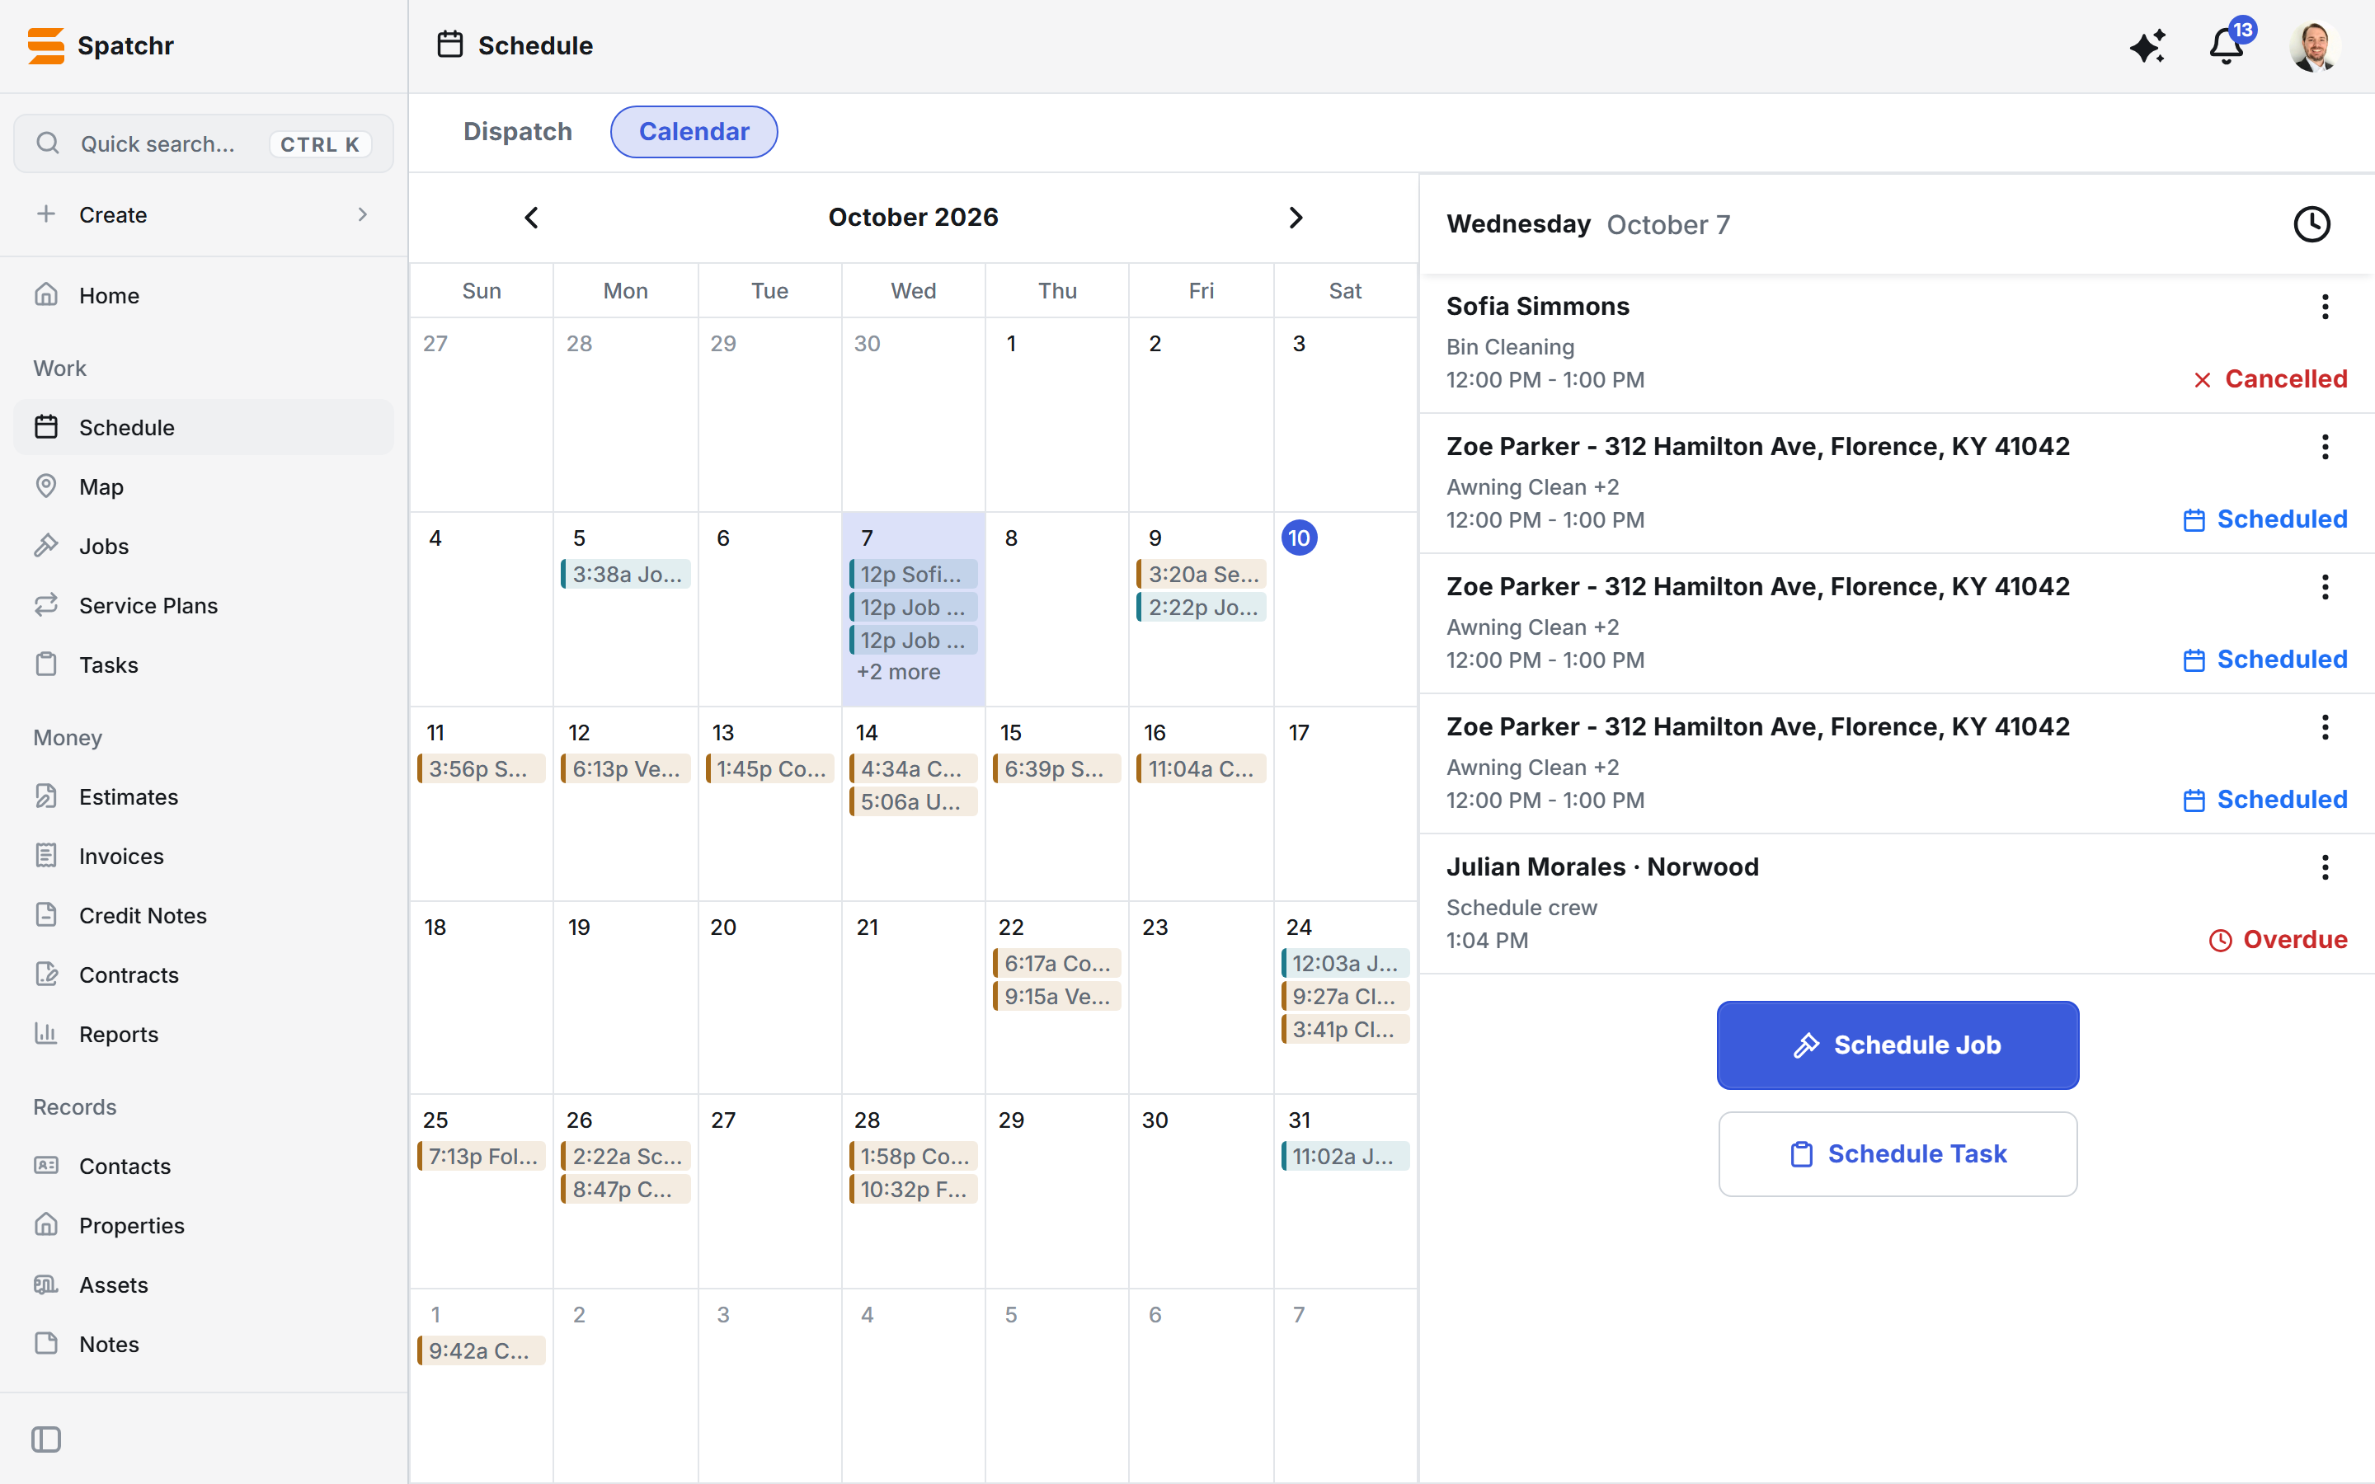Open Home in the sidebar

pyautogui.click(x=203, y=295)
